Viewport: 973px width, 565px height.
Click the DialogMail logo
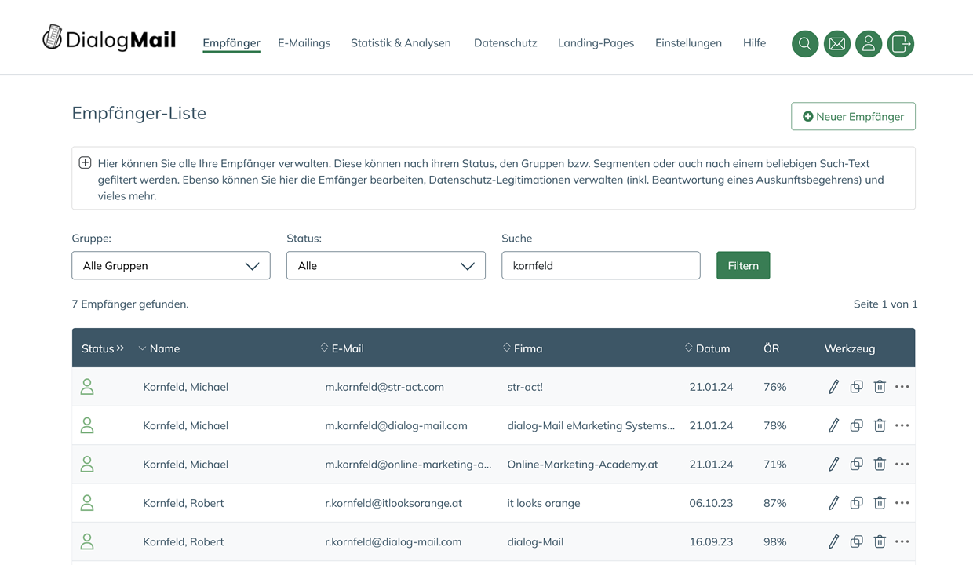[109, 38]
